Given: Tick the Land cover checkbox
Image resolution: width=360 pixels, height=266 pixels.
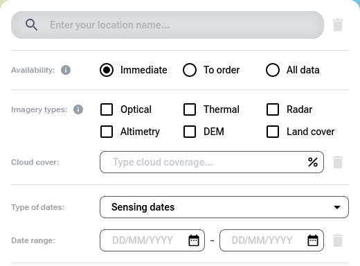Looking at the screenshot, I should tap(273, 132).
